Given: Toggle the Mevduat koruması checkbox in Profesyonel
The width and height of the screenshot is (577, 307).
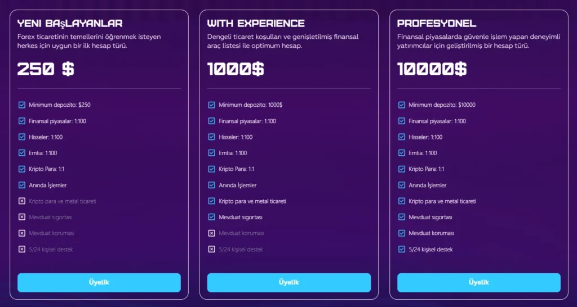Looking at the screenshot, I should pyautogui.click(x=402, y=233).
